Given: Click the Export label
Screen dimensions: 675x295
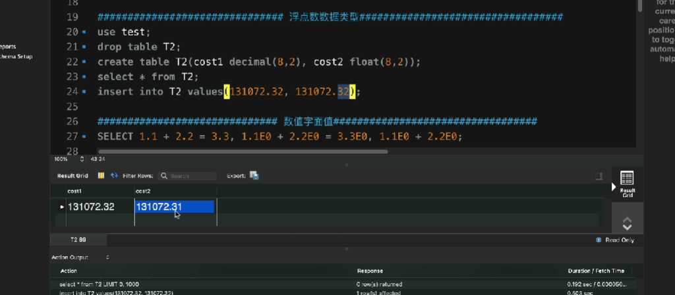Looking at the screenshot, I should click(x=236, y=176).
